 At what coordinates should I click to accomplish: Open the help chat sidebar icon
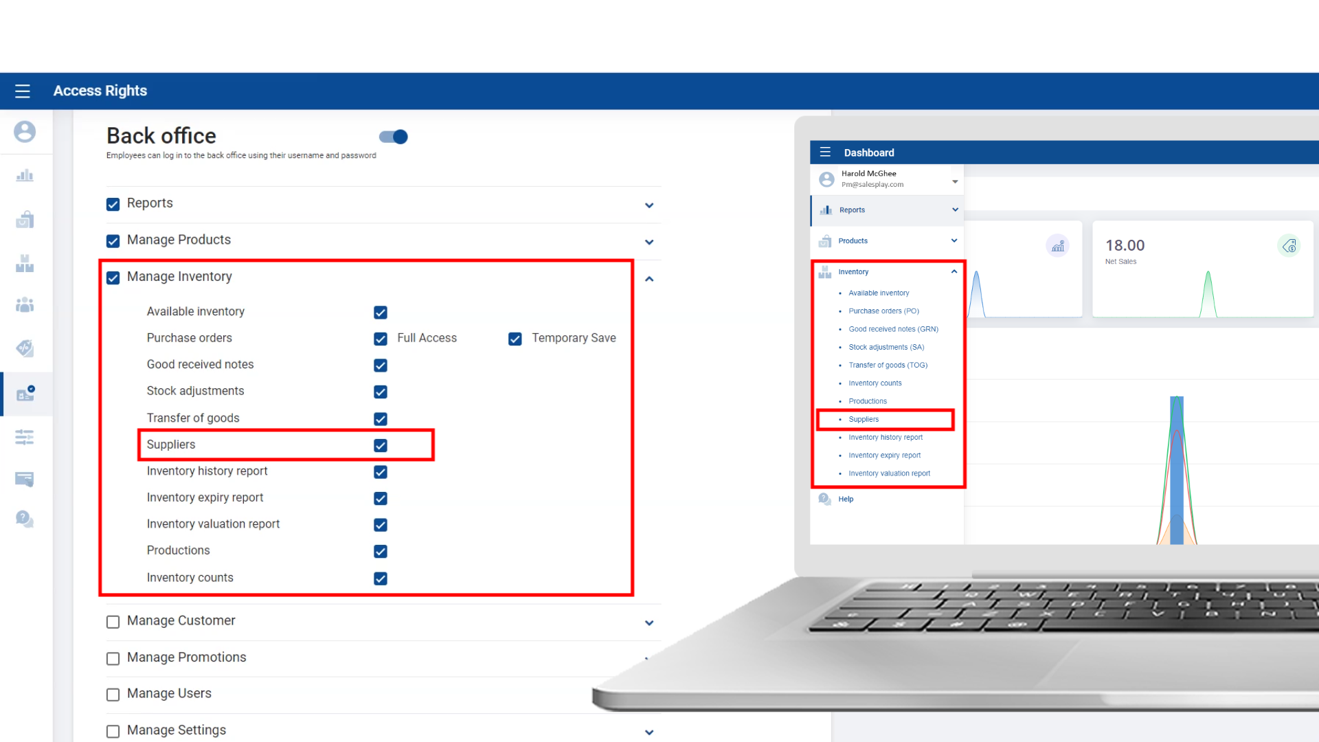coord(25,519)
